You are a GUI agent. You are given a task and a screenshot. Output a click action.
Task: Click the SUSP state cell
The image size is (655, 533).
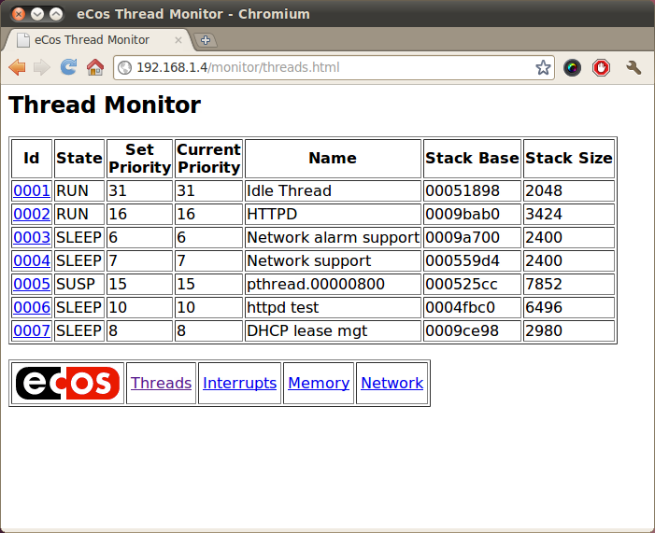(x=79, y=285)
